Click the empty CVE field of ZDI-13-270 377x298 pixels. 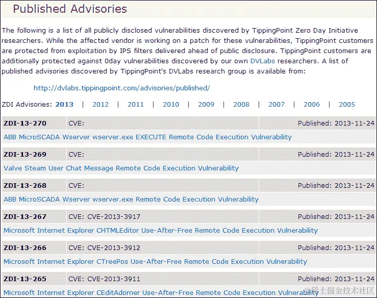point(163,123)
